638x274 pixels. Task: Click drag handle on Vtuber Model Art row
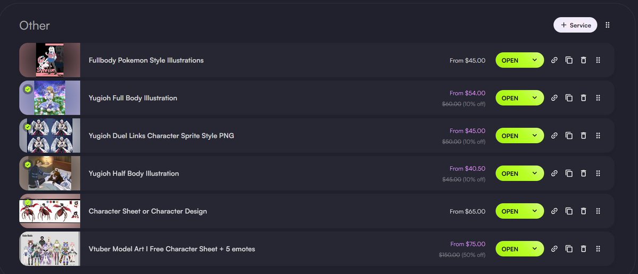pos(598,249)
